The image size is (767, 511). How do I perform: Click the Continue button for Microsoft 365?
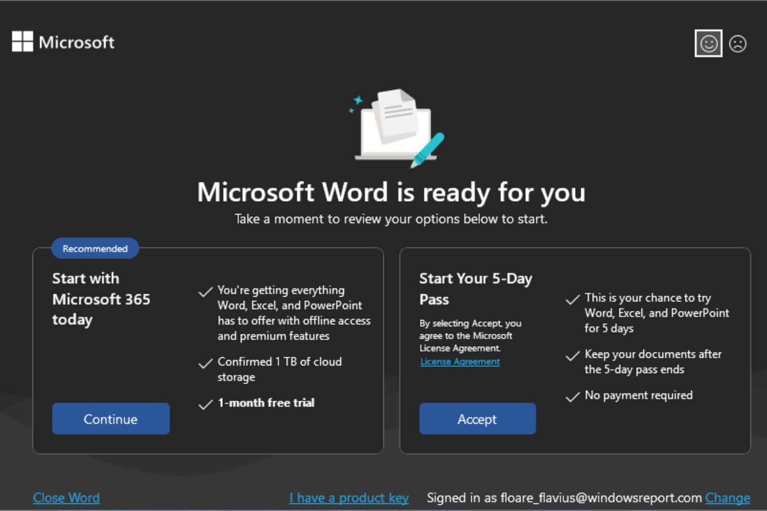point(111,419)
